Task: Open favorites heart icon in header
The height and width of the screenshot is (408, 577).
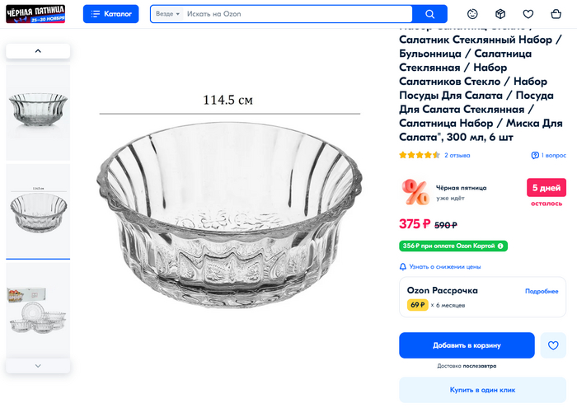Action: (528, 14)
